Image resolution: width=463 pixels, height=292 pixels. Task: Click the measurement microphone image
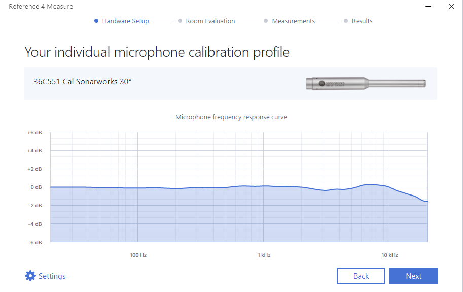366,83
